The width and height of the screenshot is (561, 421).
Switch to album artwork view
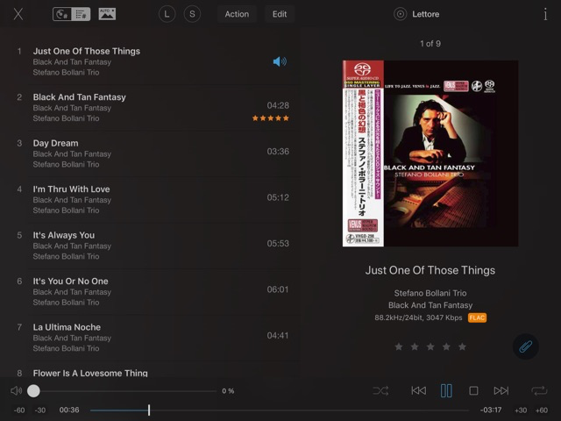107,14
